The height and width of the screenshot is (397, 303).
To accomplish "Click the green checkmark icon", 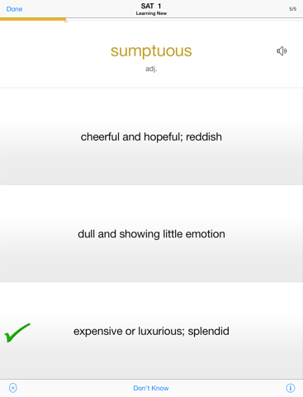I will pos(17,332).
